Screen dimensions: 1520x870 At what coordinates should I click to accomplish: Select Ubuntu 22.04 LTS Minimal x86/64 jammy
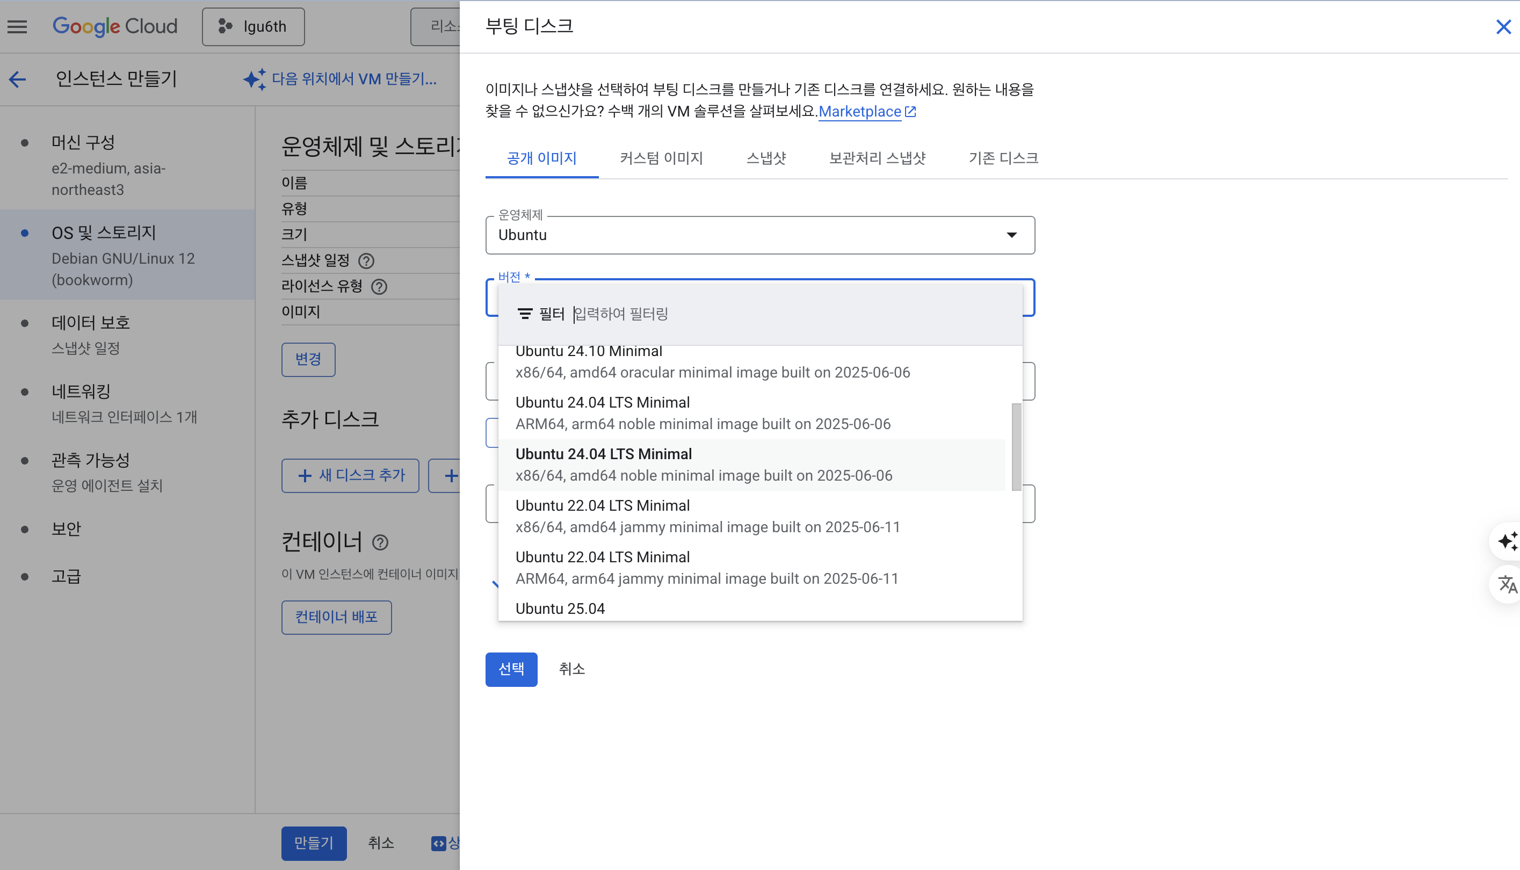click(x=751, y=516)
